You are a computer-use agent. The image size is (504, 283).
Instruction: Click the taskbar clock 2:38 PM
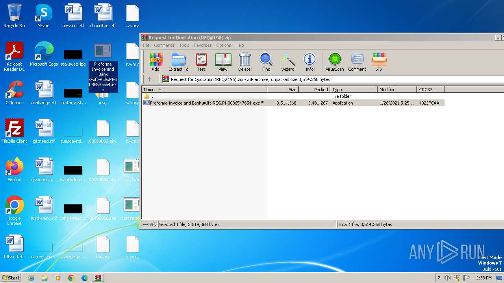click(x=484, y=278)
